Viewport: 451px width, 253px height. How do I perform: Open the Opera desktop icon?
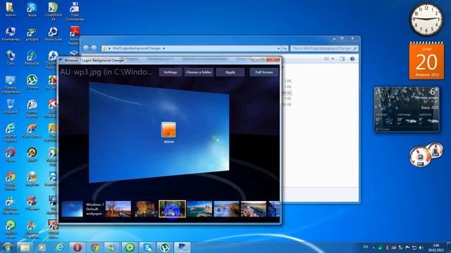click(11, 155)
